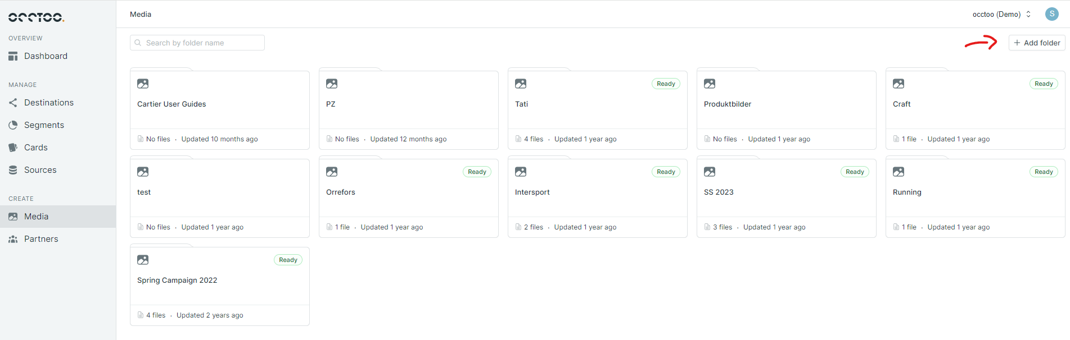Open the Intersport folder

[598, 198]
